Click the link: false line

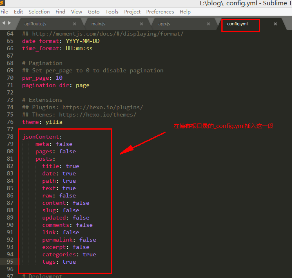61,233
